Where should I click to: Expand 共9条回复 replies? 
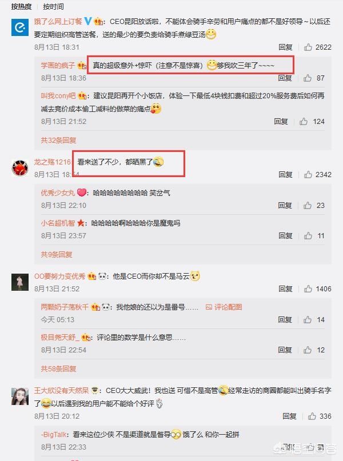click(x=57, y=254)
